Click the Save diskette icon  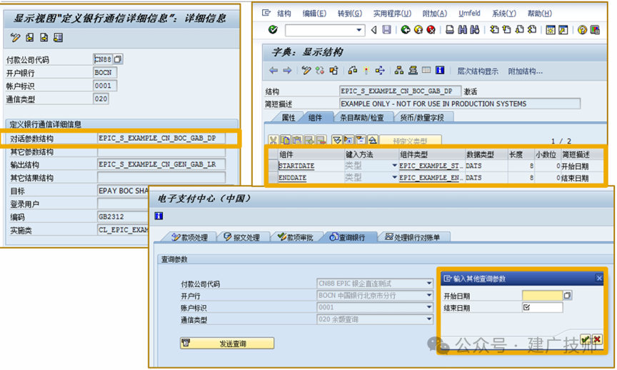387,30
